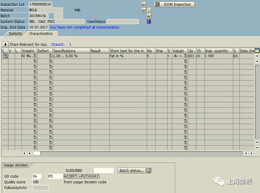Open the Weight dropdown in first row
This screenshot has width=260, height=193.
tap(35, 56)
